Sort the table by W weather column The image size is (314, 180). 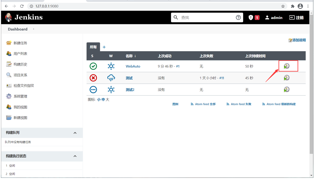tap(111, 56)
